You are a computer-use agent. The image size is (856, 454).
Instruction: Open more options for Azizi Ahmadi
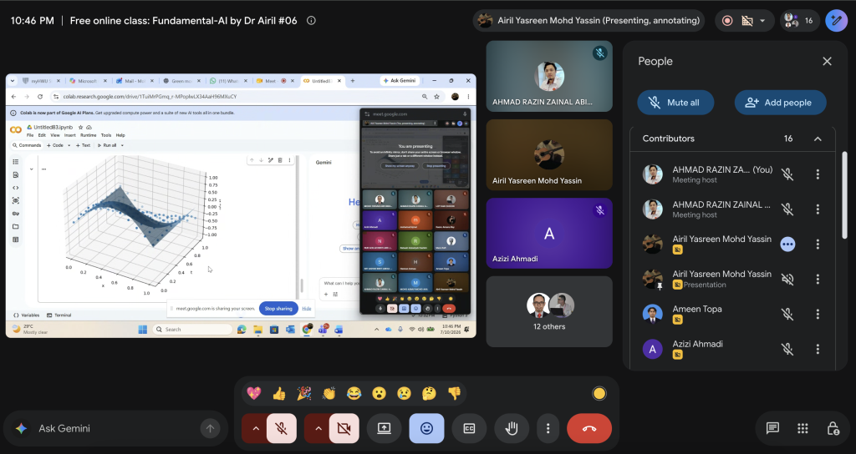(818, 349)
